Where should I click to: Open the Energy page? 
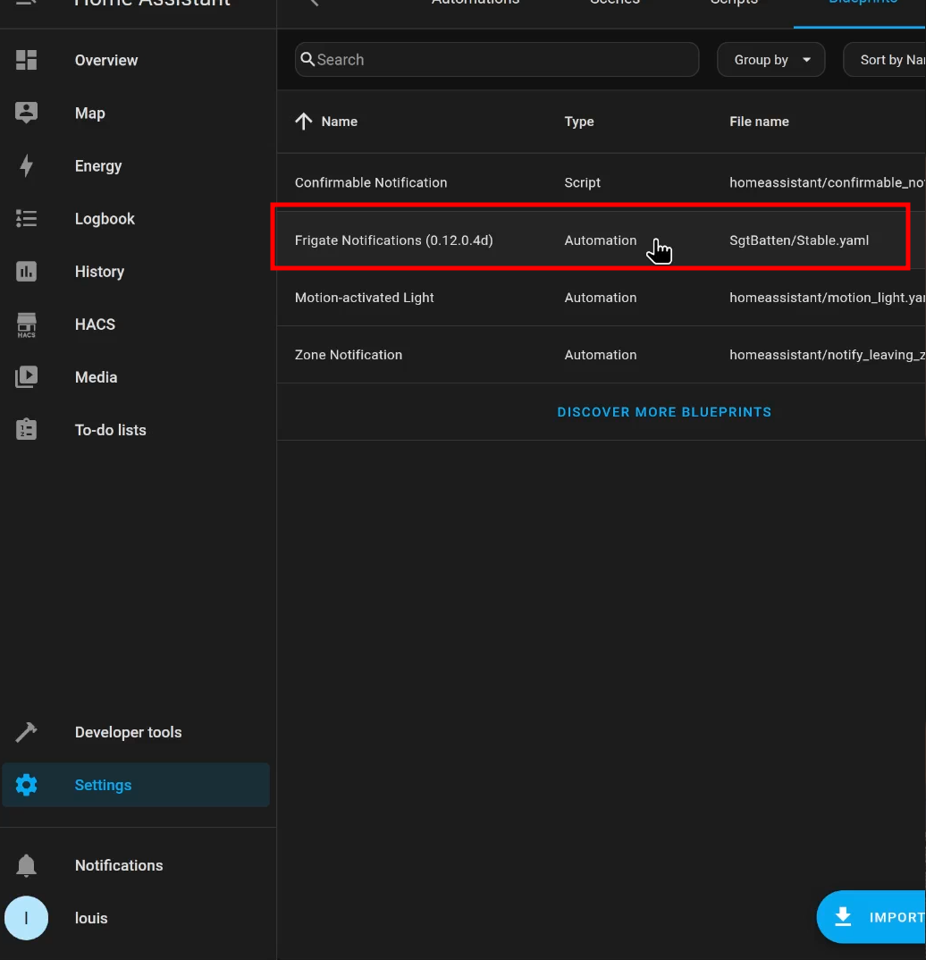(136, 166)
